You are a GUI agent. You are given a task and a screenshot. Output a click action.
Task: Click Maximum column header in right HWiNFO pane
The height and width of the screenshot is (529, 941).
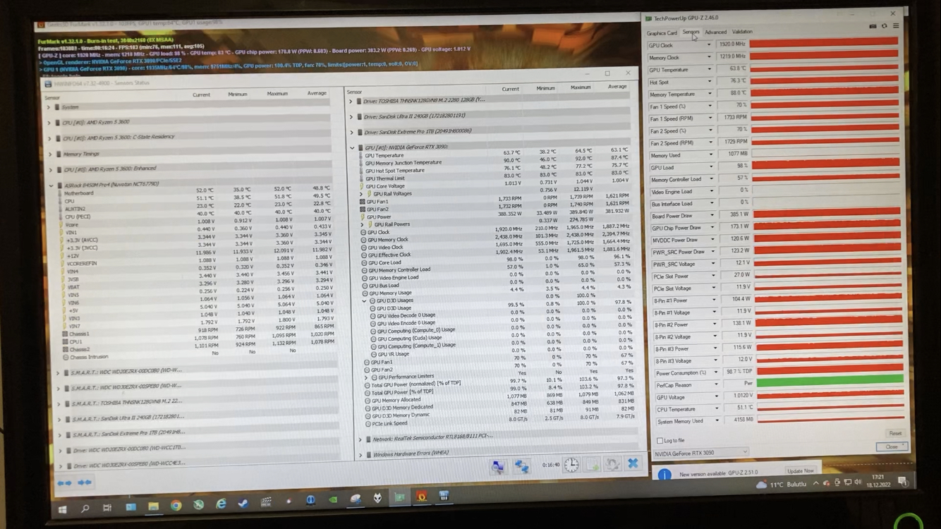coord(581,87)
